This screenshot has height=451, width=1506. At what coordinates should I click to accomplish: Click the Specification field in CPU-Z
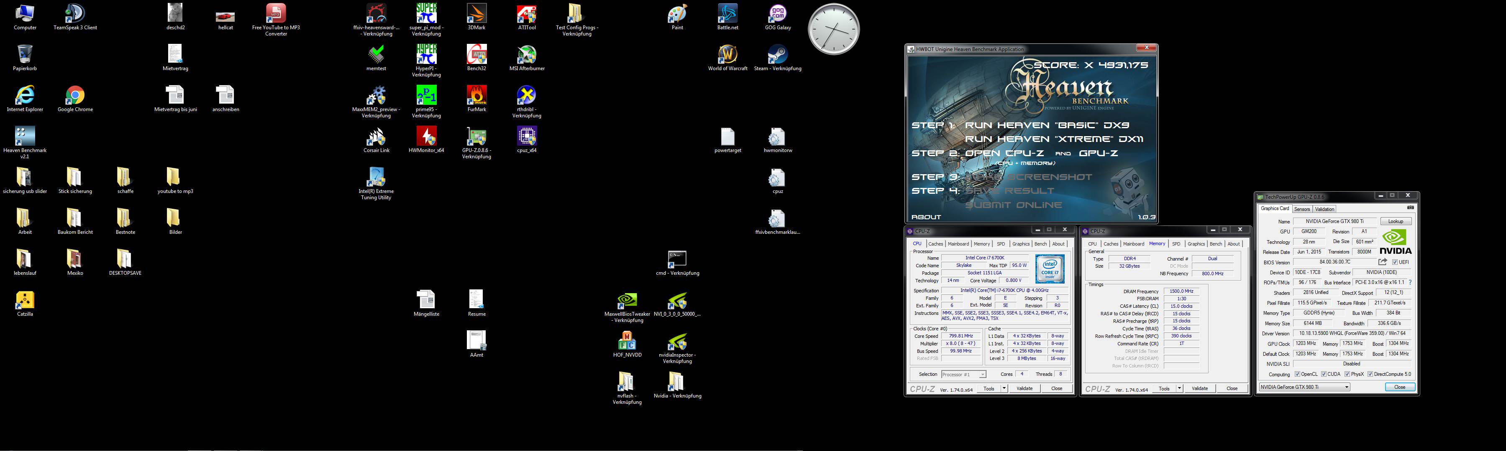(1004, 291)
